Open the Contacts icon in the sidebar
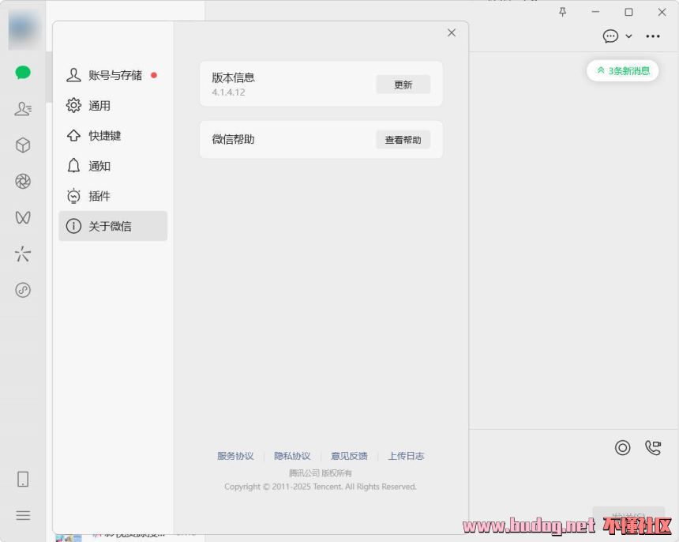Image resolution: width=679 pixels, height=542 pixels. [x=23, y=108]
